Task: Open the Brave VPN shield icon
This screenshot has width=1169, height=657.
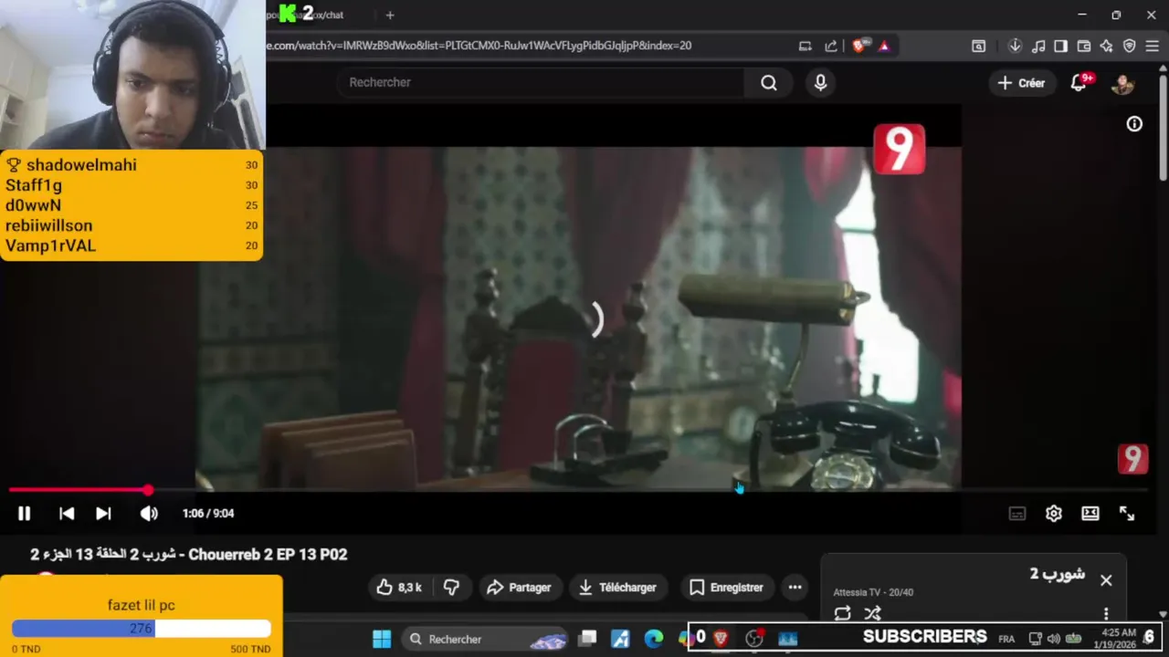Action: [x=1129, y=46]
